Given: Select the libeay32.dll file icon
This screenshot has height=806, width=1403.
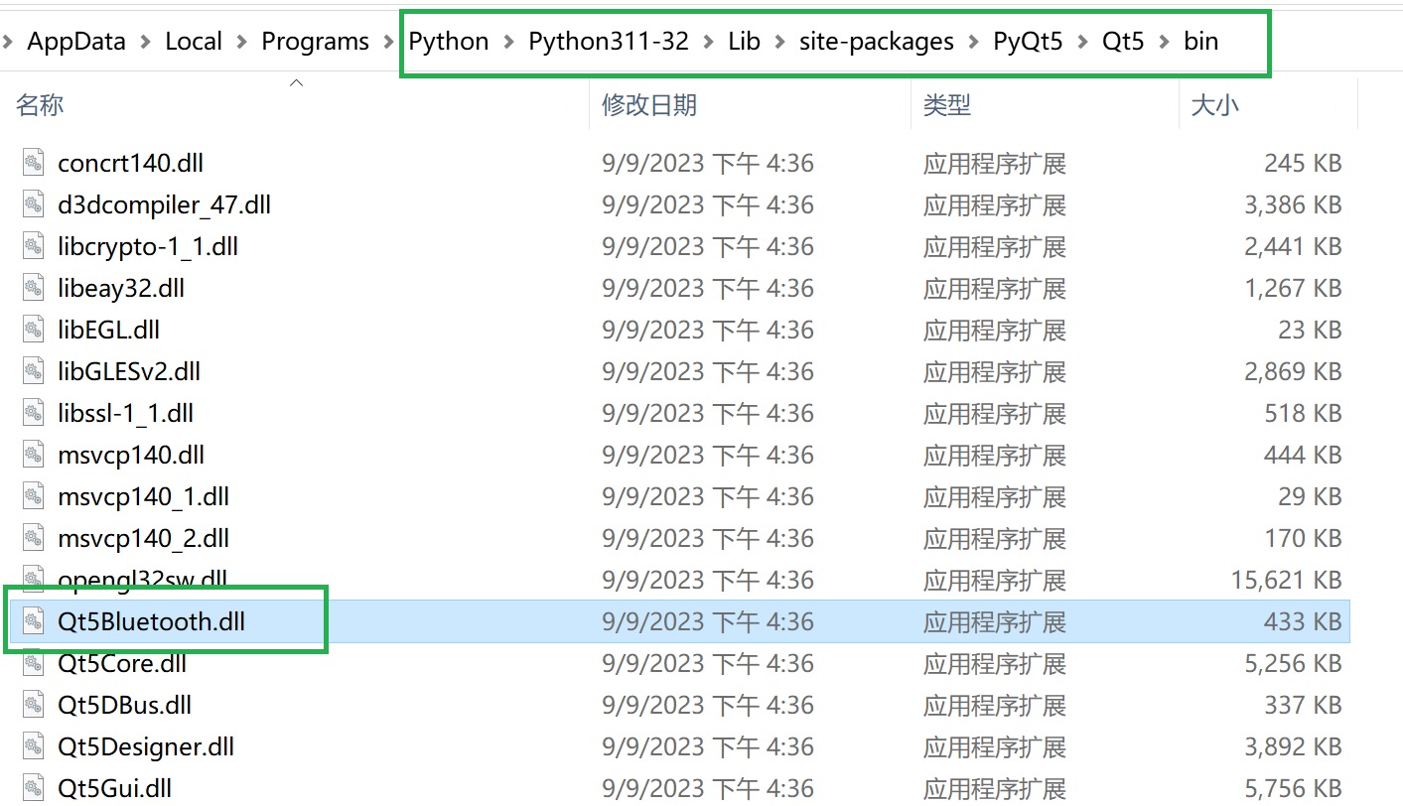Looking at the screenshot, I should (34, 288).
